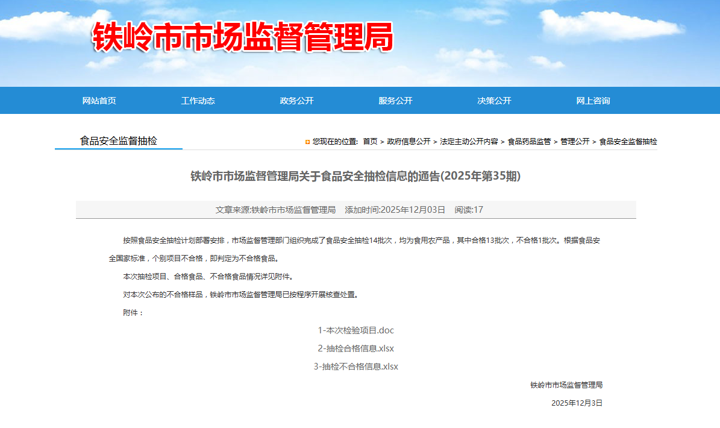This screenshot has width=720, height=428.
Task: Click the final breadcrumb 食品安全监督抽检 link
Action: (628, 142)
